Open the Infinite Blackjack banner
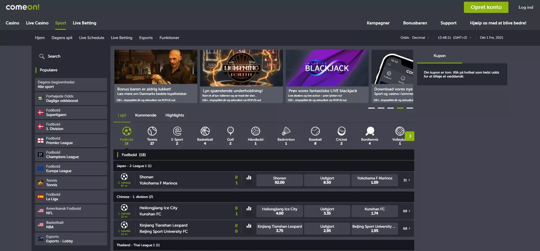Screen dimensions: 540x251 point(327,76)
